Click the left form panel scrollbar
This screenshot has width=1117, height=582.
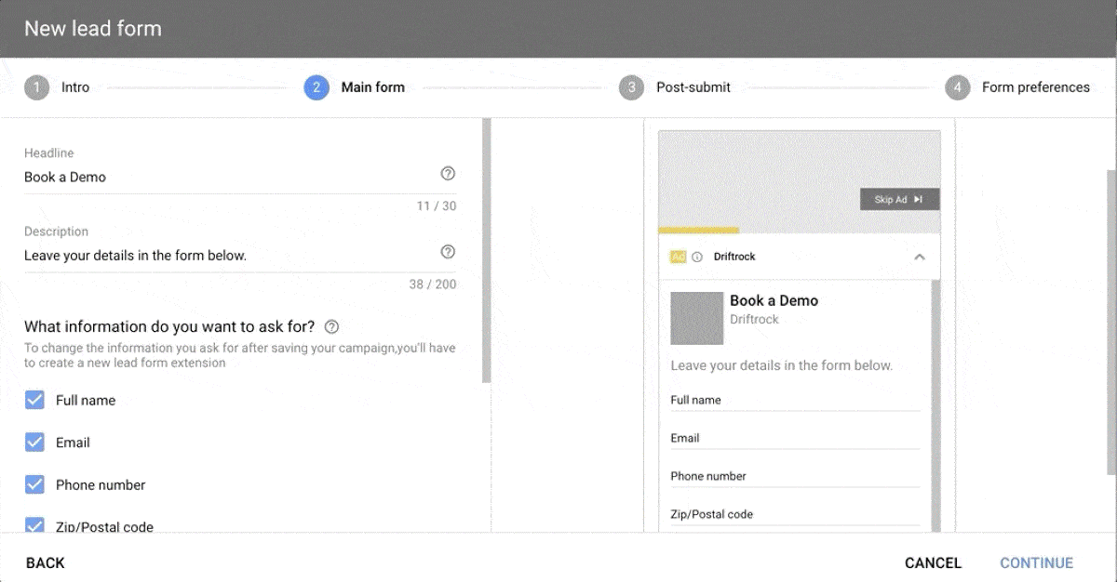(x=486, y=251)
